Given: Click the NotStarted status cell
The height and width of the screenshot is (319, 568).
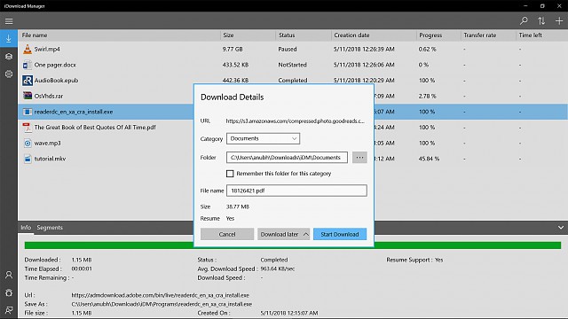Looking at the screenshot, I should click(x=292, y=65).
